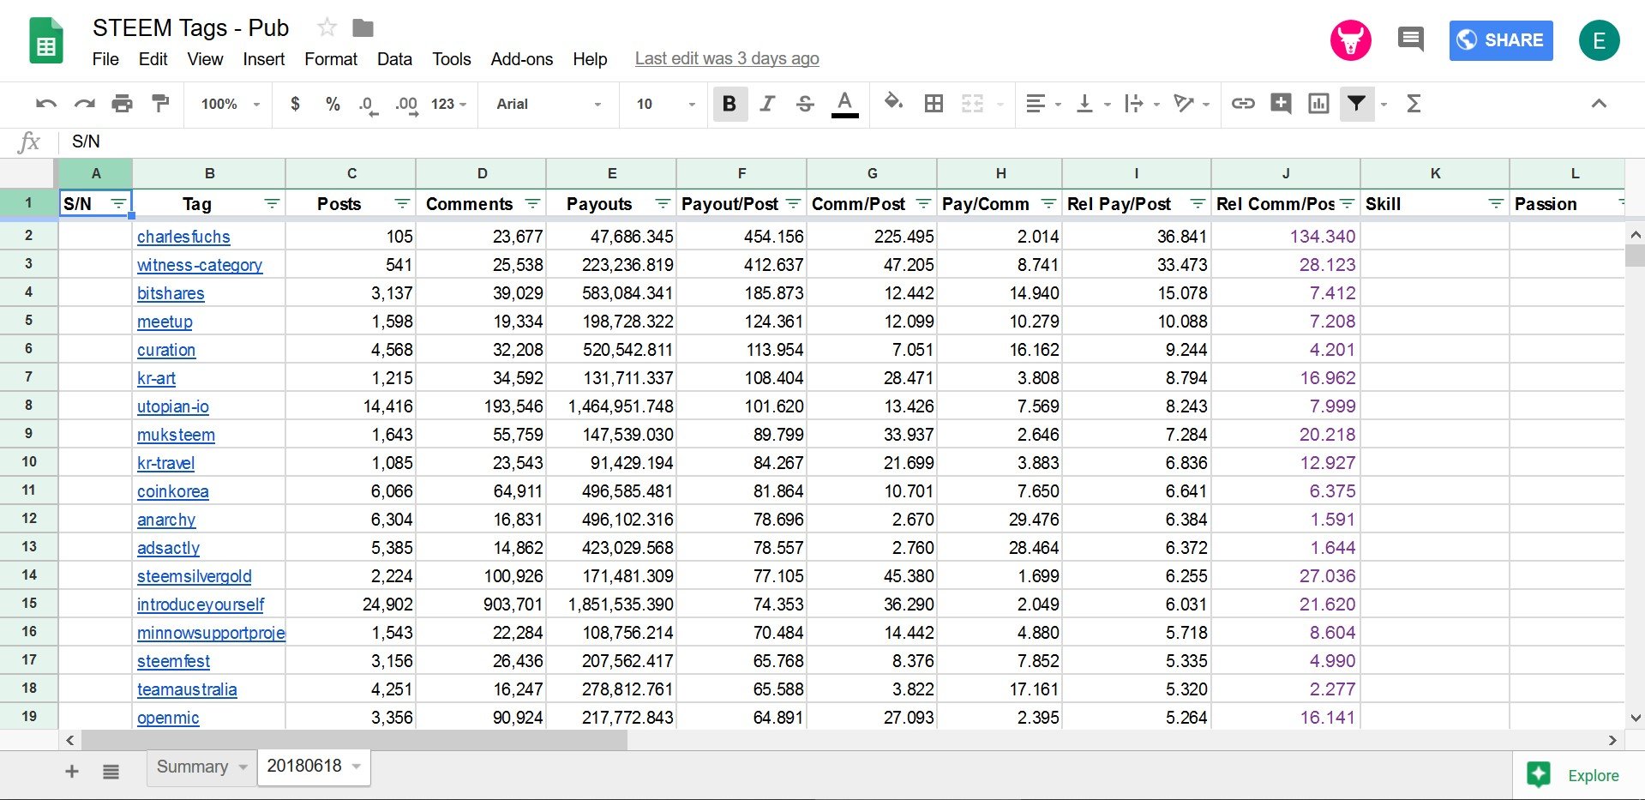Open the Tools menu

452,59
